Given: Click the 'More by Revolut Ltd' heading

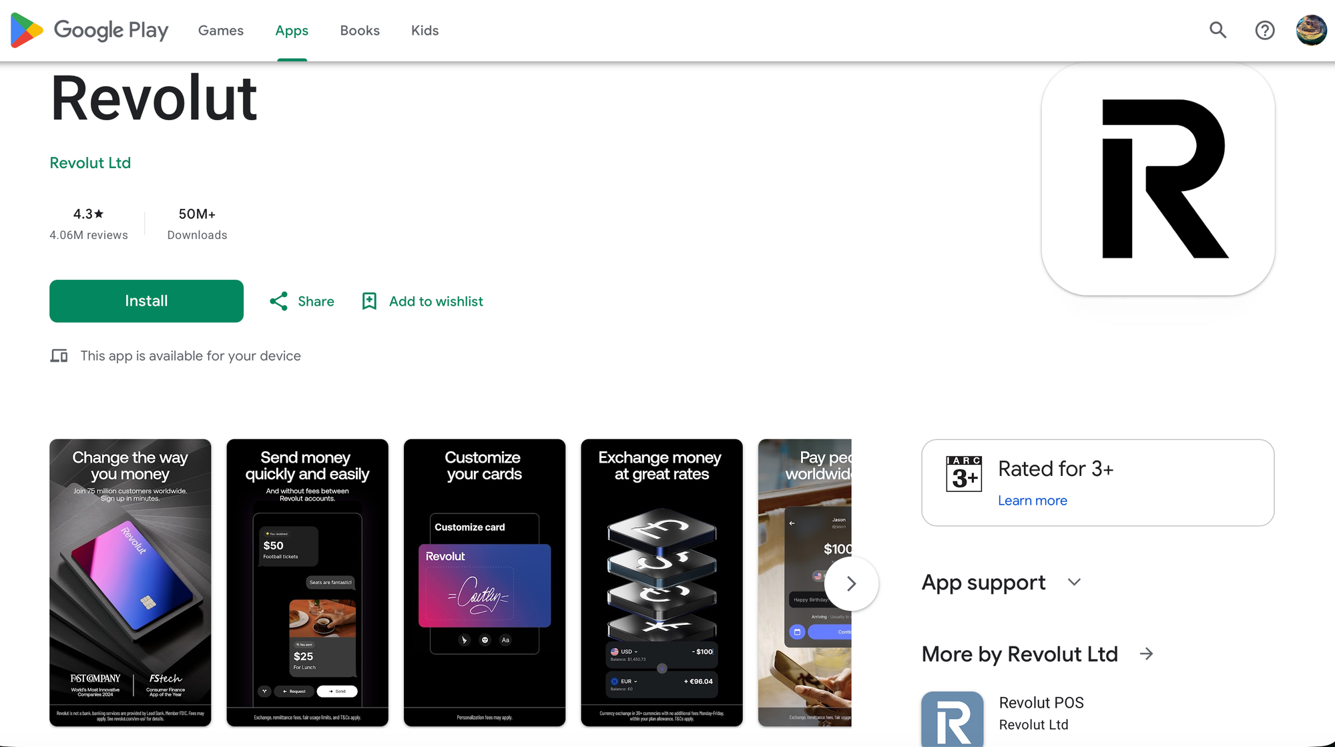Looking at the screenshot, I should pyautogui.click(x=1019, y=654).
